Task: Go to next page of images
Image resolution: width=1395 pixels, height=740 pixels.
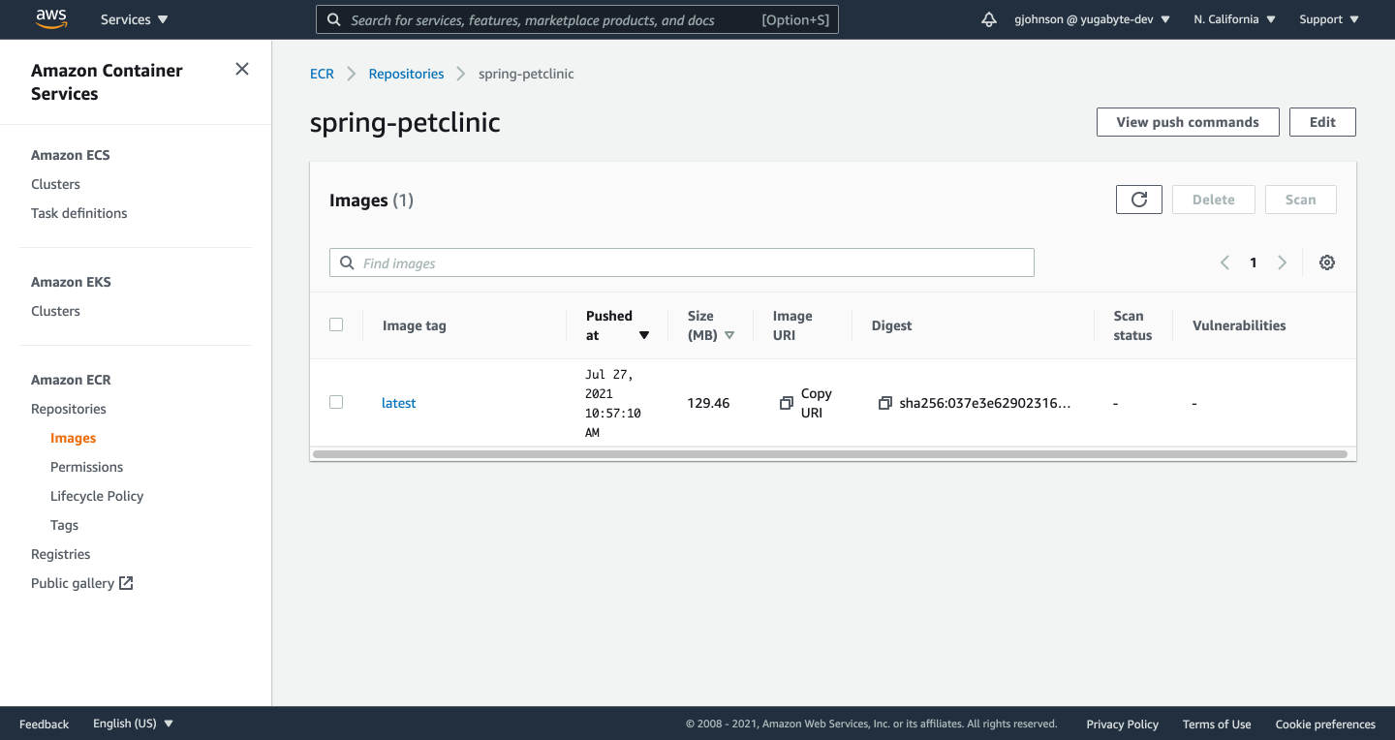Action: pyautogui.click(x=1282, y=262)
